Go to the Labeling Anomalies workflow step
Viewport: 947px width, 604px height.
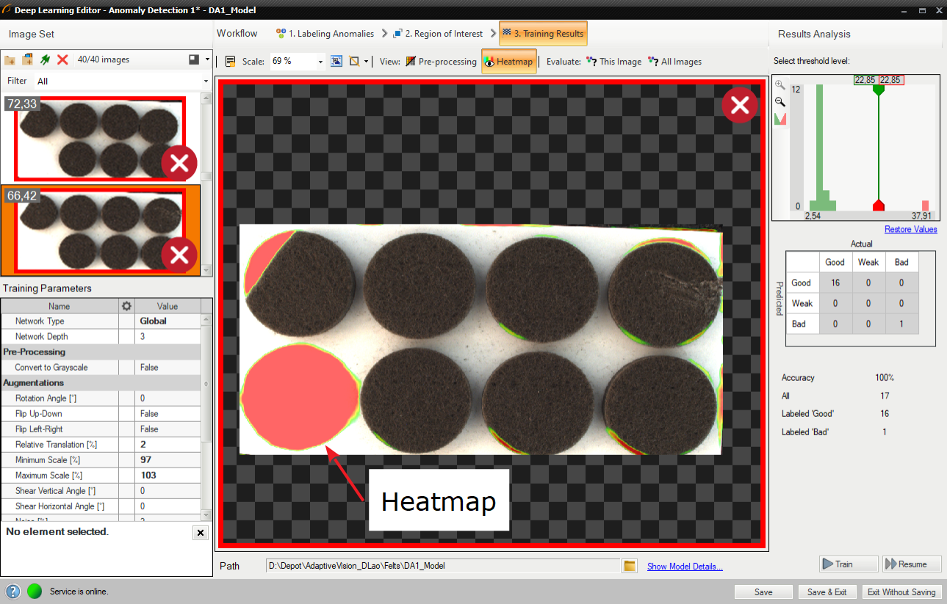[x=324, y=34]
